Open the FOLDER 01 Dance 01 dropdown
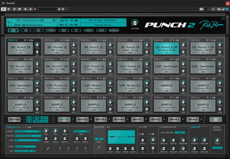This screenshot has height=159, width=230. coord(28,136)
